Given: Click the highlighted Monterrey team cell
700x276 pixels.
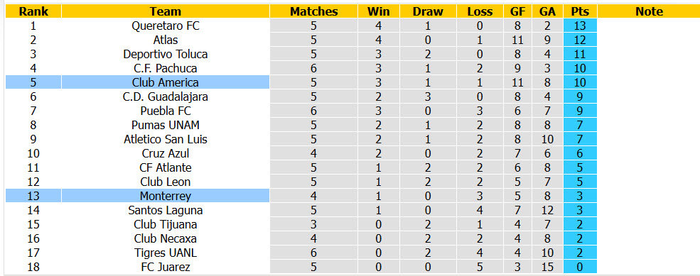Looking at the screenshot, I should pos(166,196).
